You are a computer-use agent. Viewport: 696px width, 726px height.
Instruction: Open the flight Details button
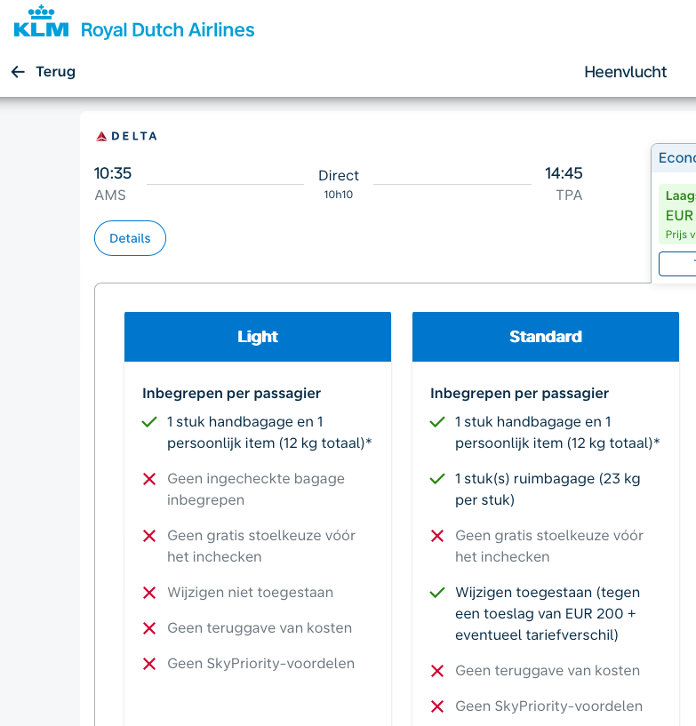[x=130, y=238]
